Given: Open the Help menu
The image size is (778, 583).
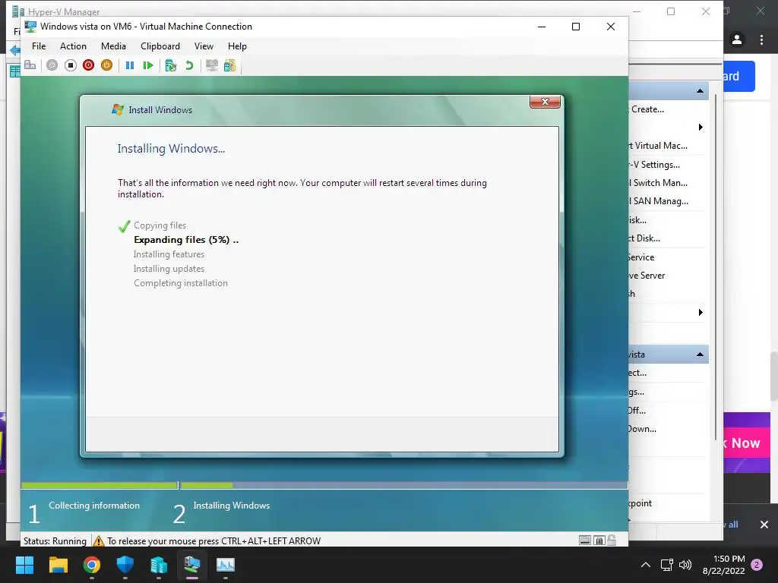Looking at the screenshot, I should 237,46.
